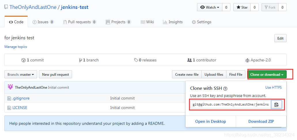
Task: Click the TheOnlyAndLastOne avatar in commit row
Action: tap(10, 87)
